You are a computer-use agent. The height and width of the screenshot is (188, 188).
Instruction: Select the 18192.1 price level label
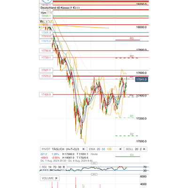(46, 5)
